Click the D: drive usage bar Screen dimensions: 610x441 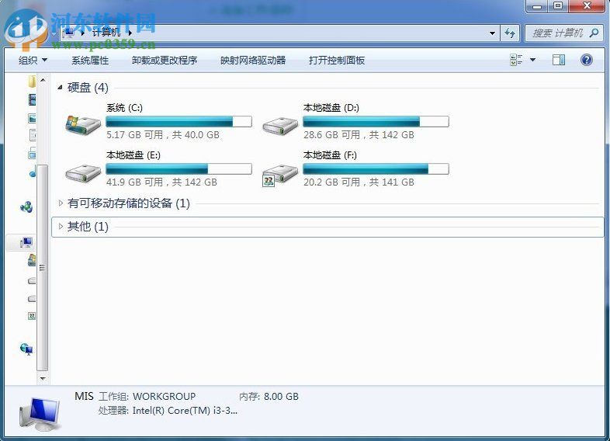point(376,121)
